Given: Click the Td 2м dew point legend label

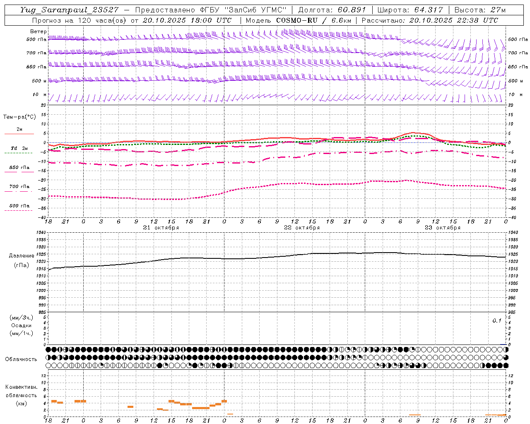Looking at the screenshot, I should coord(19,148).
